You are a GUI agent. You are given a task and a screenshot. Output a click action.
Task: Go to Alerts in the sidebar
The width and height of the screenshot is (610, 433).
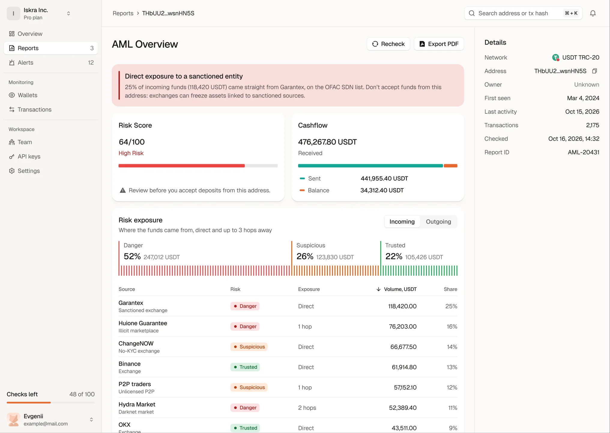point(51,62)
